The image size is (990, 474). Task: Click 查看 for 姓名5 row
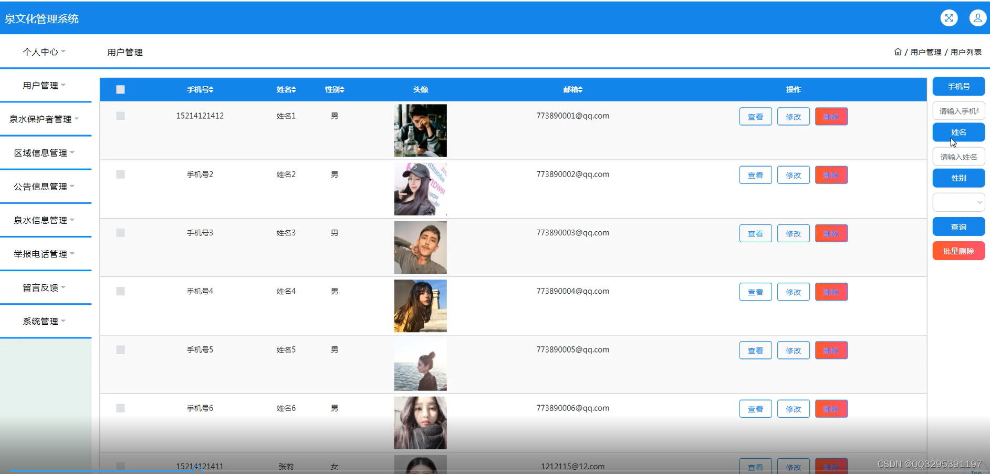[755, 351]
